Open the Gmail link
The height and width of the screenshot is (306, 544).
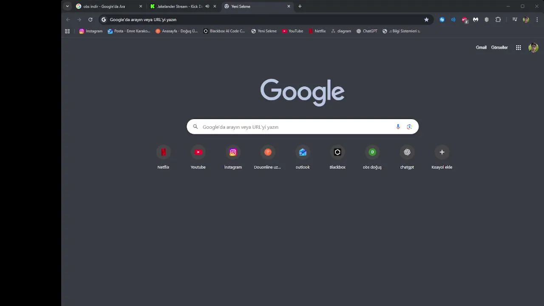click(481, 48)
